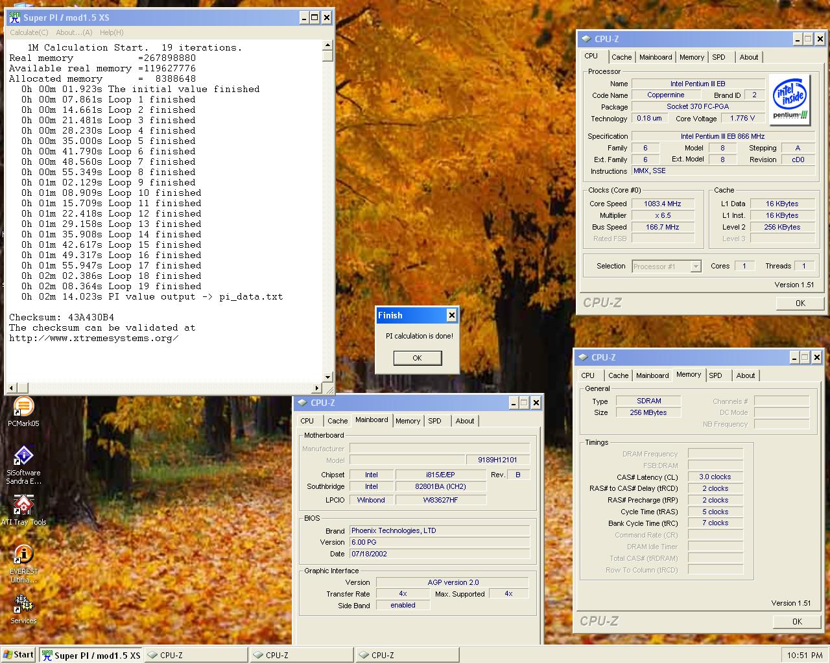This screenshot has height=664, width=830.
Task: Click the Super PI title bar icon
Action: [14, 18]
